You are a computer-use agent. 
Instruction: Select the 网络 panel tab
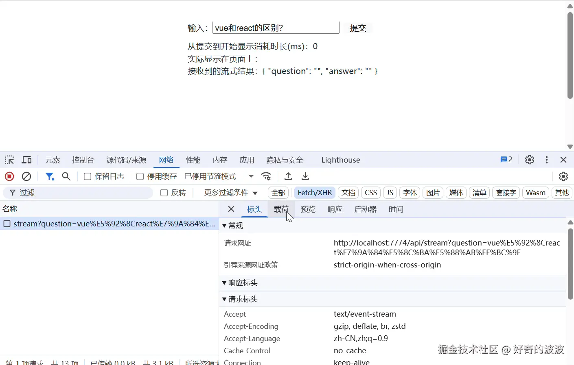click(x=167, y=160)
